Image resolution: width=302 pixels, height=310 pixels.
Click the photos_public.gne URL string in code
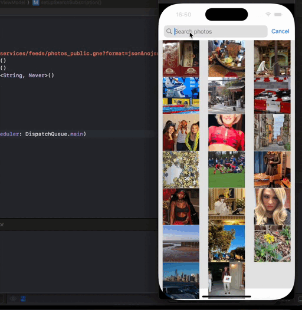click(x=79, y=54)
